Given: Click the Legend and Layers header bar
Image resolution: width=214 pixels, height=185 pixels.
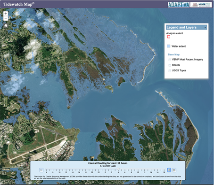Looking at the screenshot, I should (186, 27).
